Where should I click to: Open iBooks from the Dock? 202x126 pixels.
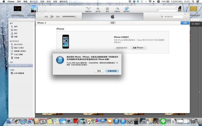pos(109,121)
